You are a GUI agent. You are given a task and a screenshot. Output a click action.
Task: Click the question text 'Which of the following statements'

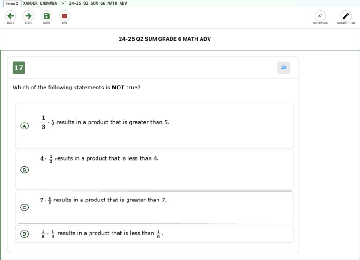tap(58, 88)
